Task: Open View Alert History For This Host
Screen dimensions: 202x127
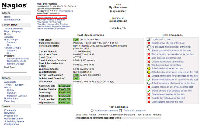Action: [51, 20]
